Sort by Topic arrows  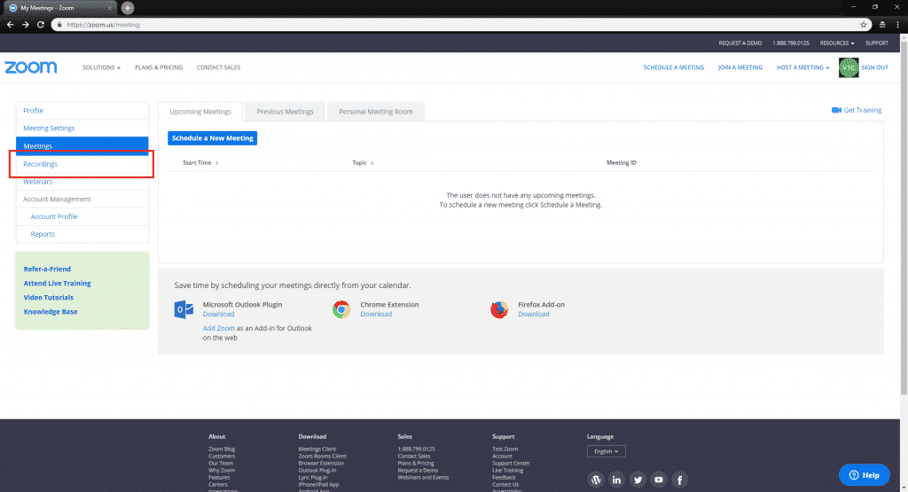pos(372,163)
